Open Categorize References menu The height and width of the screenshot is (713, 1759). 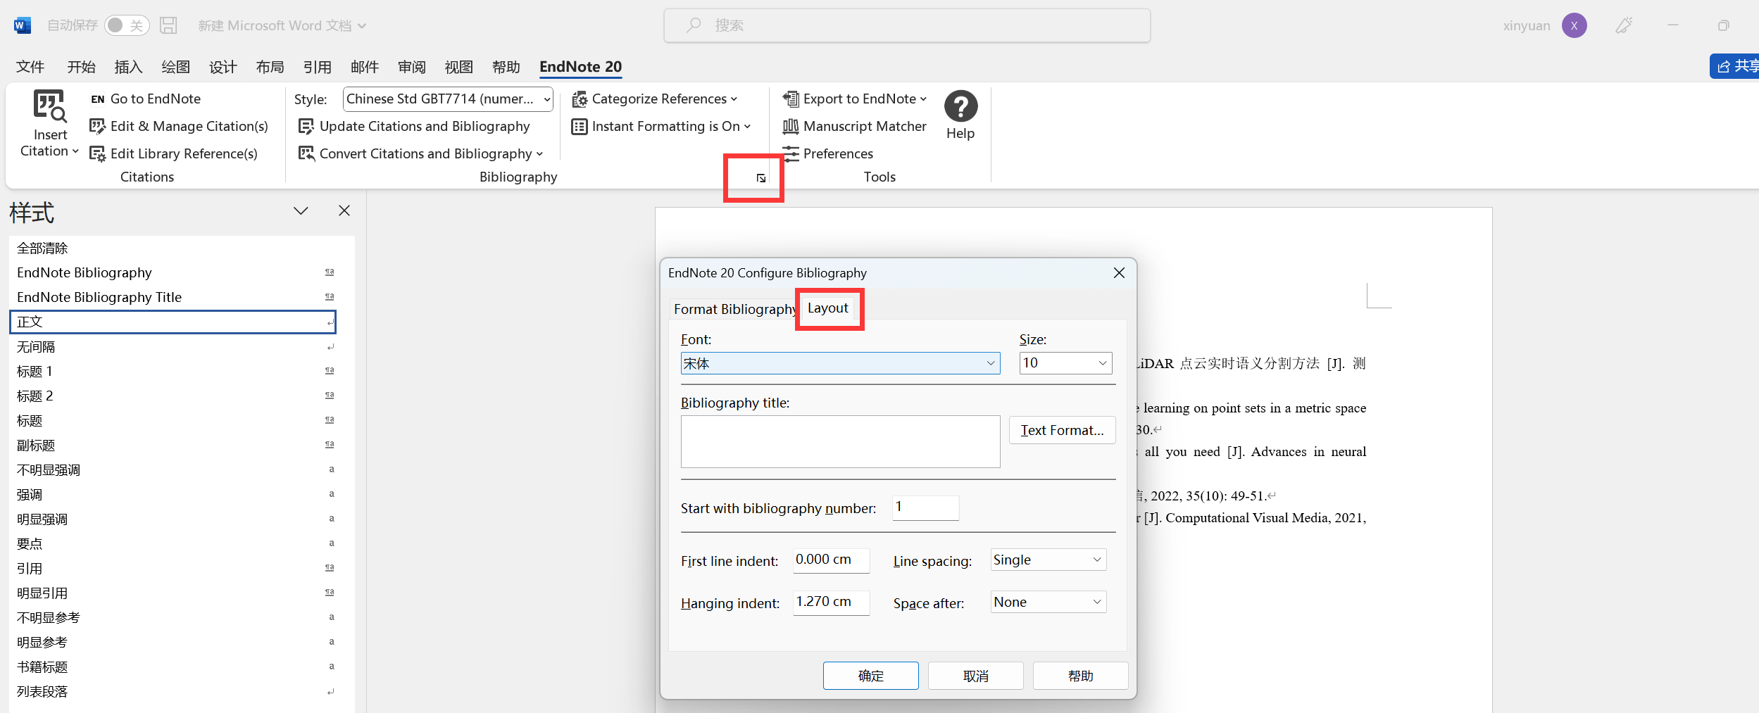coord(655,99)
